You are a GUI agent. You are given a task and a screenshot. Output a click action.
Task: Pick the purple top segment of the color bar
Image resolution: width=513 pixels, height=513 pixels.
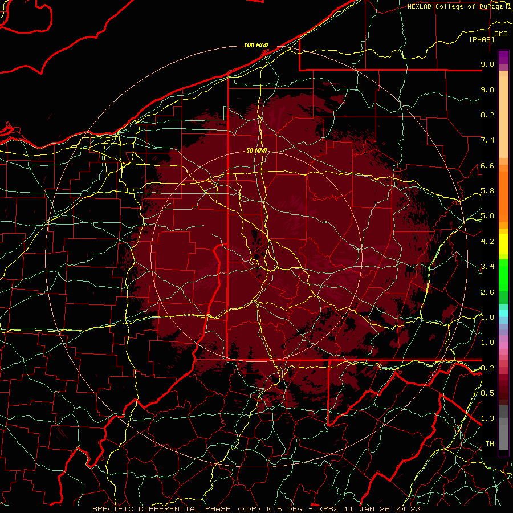pos(503,57)
